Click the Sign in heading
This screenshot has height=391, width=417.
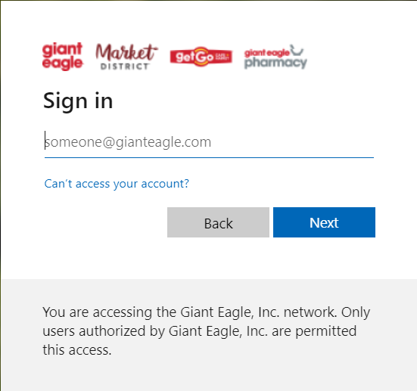pyautogui.click(x=78, y=101)
